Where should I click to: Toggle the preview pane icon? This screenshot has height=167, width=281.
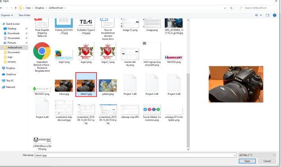267,15
